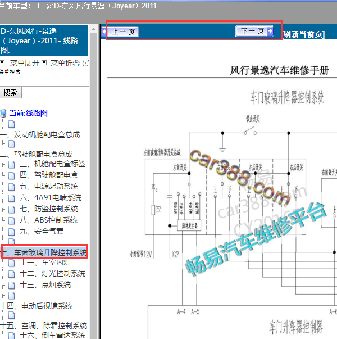Viewport: 337px width, 339px height.
Task: Click the 菜单搜索 label
Action: pyautogui.click(x=10, y=71)
